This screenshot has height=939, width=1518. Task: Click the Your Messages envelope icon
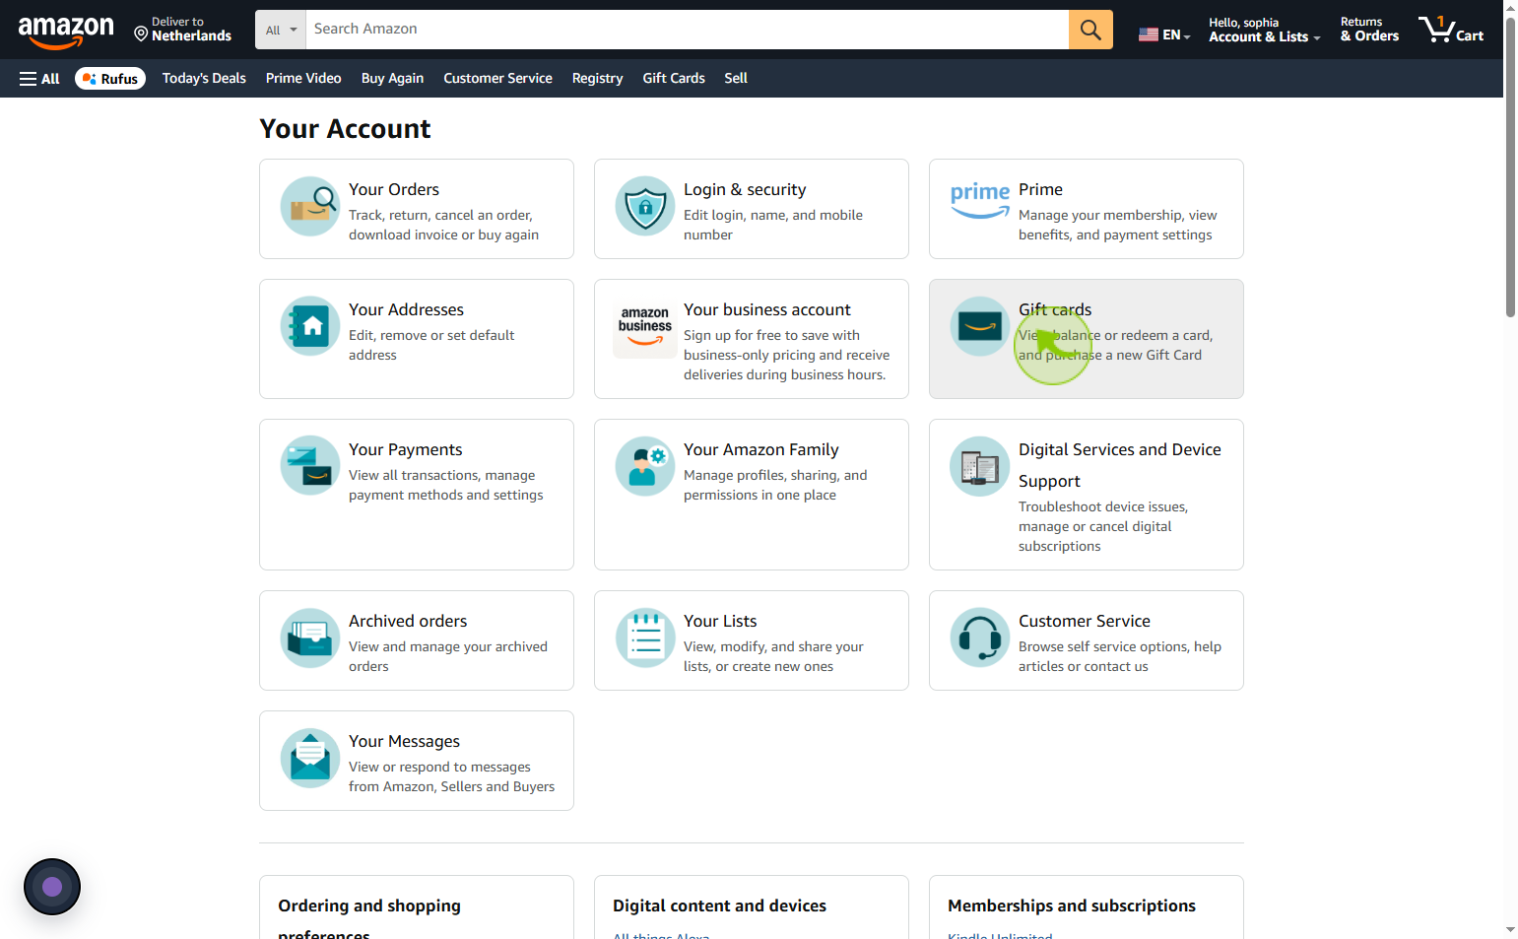(x=310, y=758)
